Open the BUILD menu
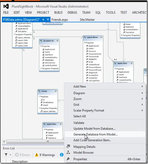The image size is (148, 164). pos(58,12)
